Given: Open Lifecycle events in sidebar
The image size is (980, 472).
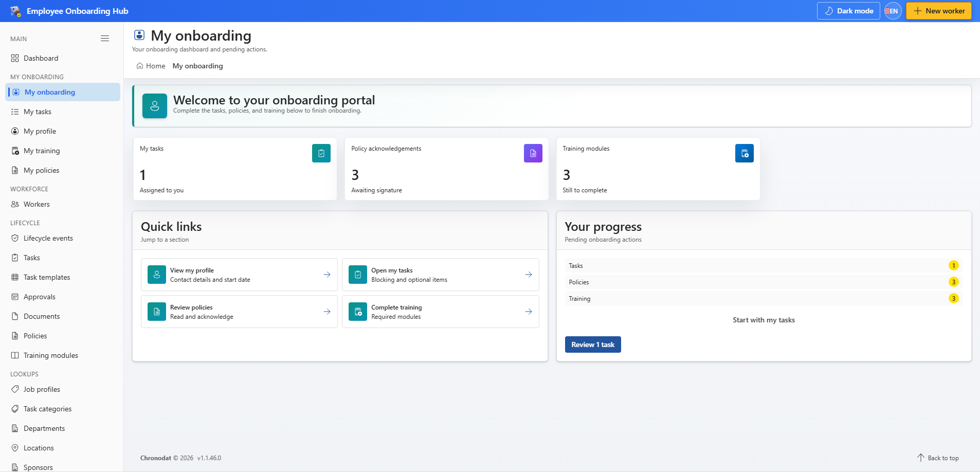Looking at the screenshot, I should (63, 238).
